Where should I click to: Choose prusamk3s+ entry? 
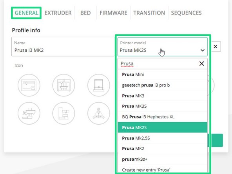click(x=163, y=159)
